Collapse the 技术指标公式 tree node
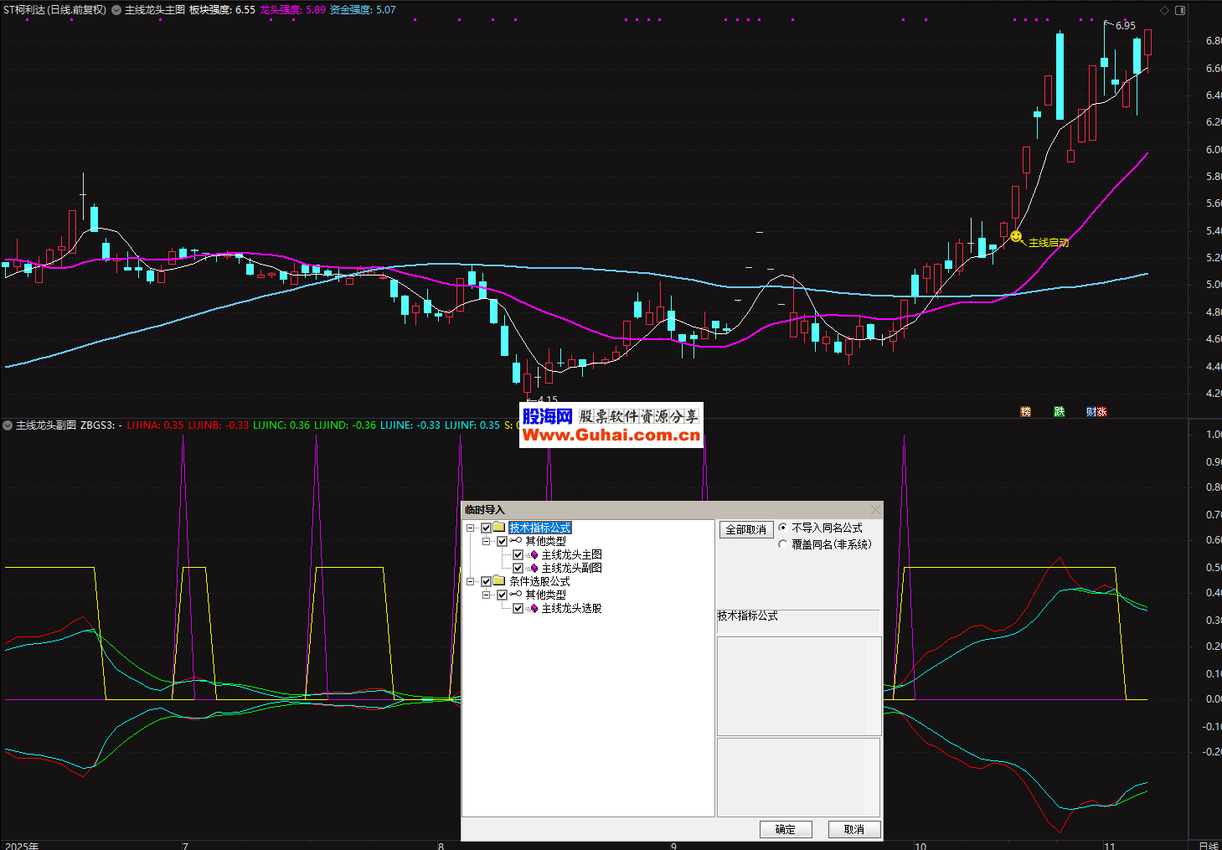Viewport: 1222px width, 850px height. 471,528
